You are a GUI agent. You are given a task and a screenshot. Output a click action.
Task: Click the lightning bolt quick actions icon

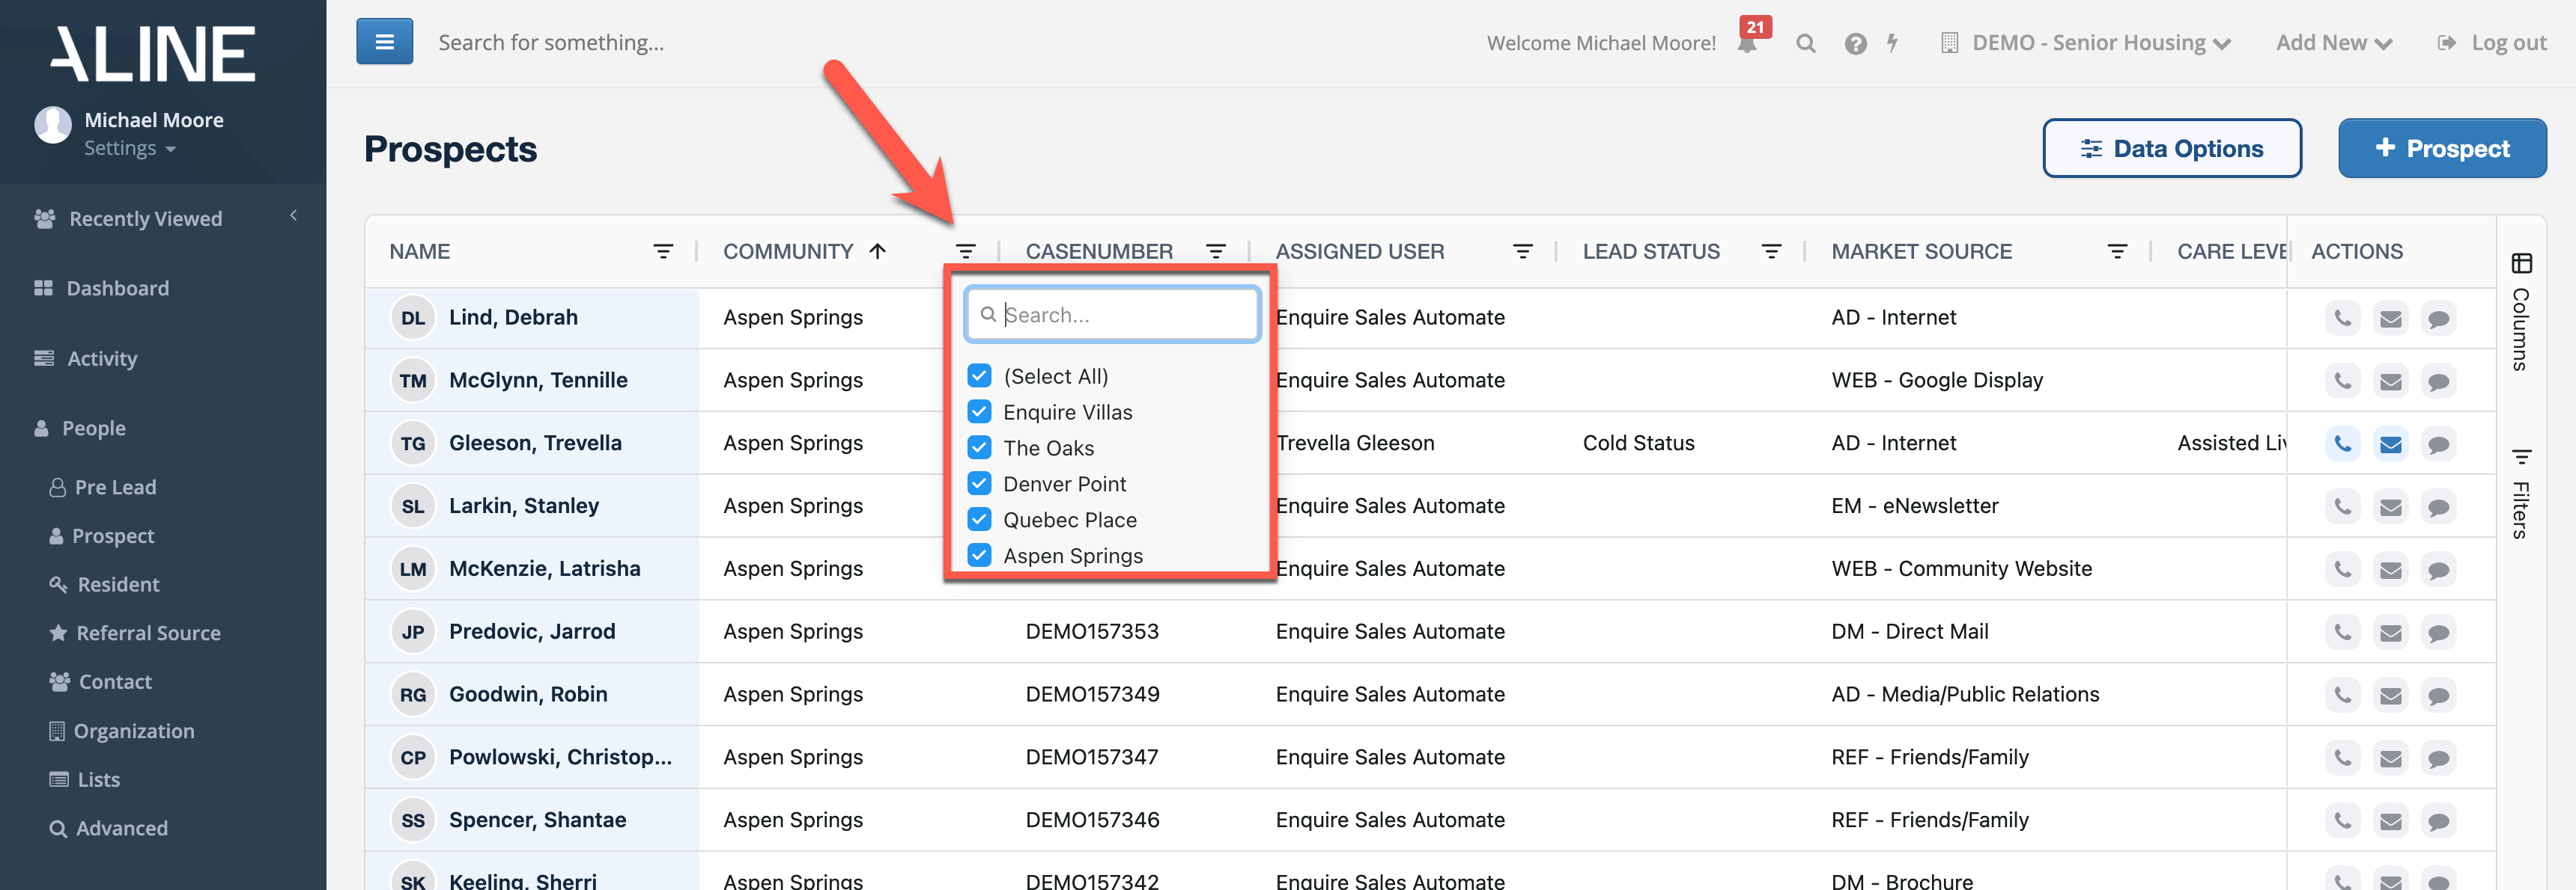[1892, 43]
